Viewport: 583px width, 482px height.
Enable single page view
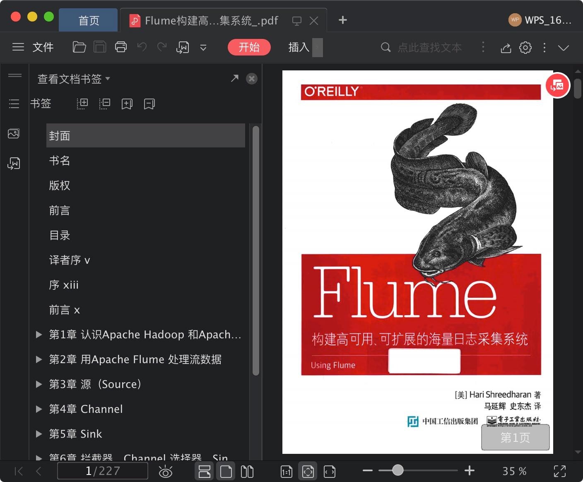pos(226,471)
